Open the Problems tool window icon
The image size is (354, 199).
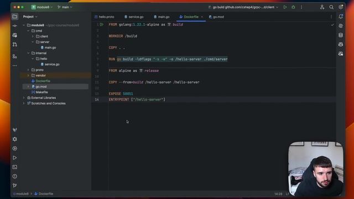[x=15, y=176]
